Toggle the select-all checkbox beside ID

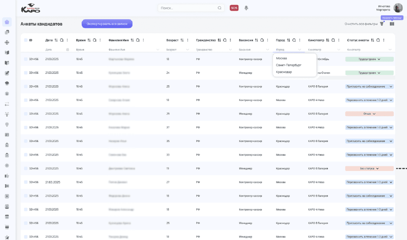pyautogui.click(x=26, y=40)
